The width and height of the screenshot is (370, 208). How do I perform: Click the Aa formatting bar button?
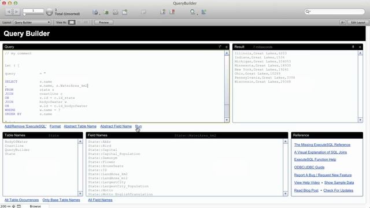click(x=343, y=23)
